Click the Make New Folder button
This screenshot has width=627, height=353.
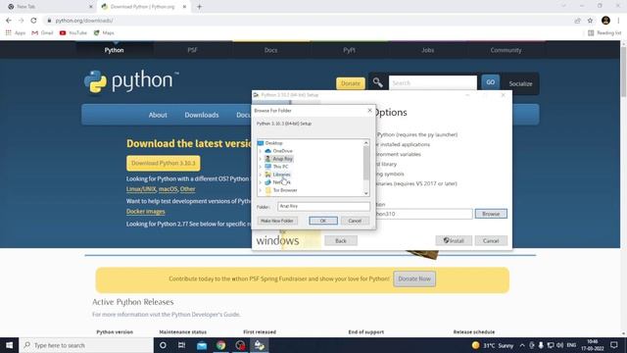click(x=277, y=221)
